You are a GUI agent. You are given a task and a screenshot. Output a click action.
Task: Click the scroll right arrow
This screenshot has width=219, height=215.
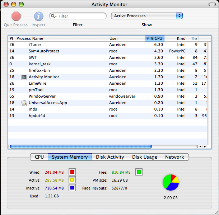pos(205,146)
